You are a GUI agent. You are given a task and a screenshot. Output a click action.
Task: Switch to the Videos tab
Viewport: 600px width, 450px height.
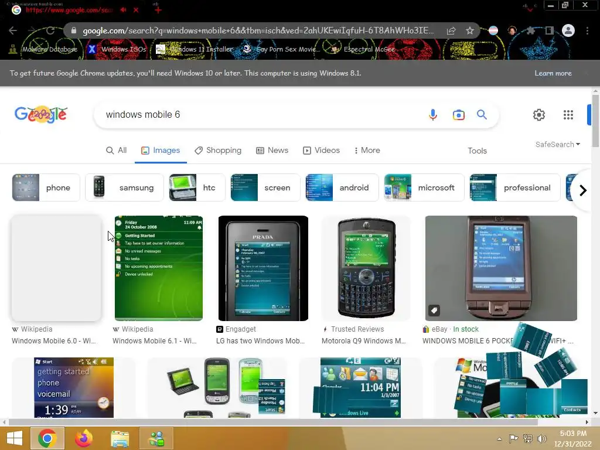pos(322,151)
